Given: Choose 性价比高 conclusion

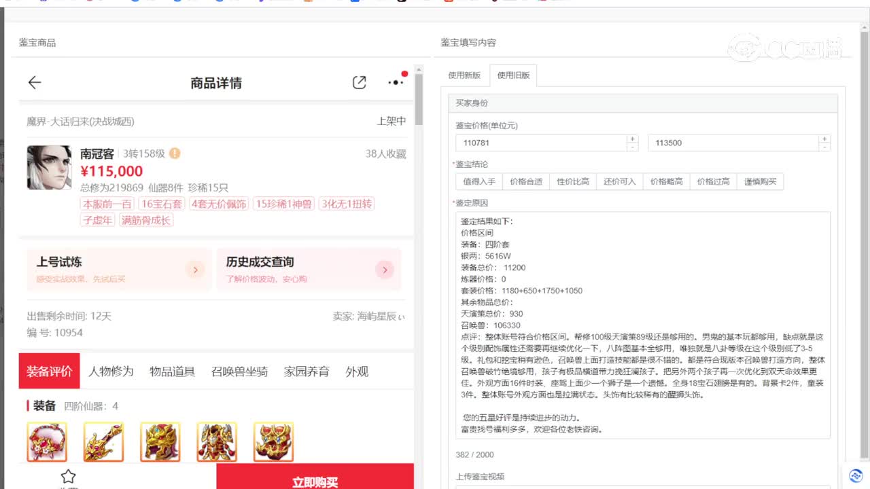Looking at the screenshot, I should point(573,181).
